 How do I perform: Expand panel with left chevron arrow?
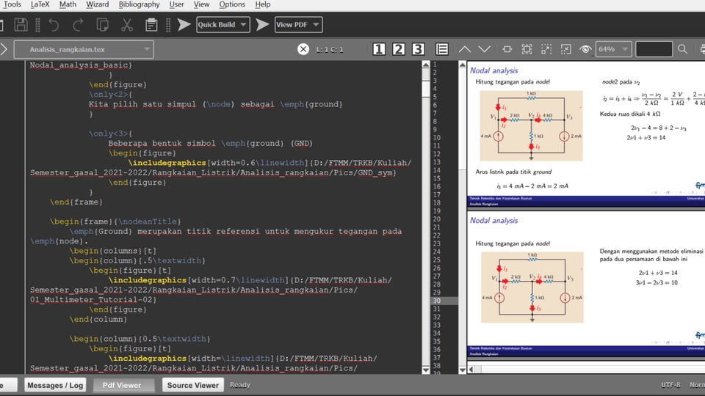[x=4, y=49]
